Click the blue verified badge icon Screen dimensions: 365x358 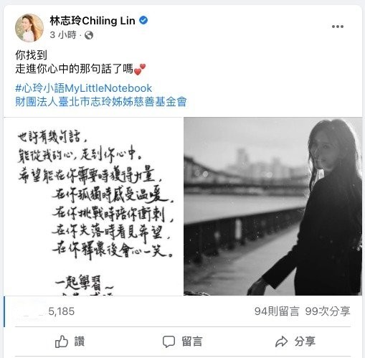[x=143, y=21]
